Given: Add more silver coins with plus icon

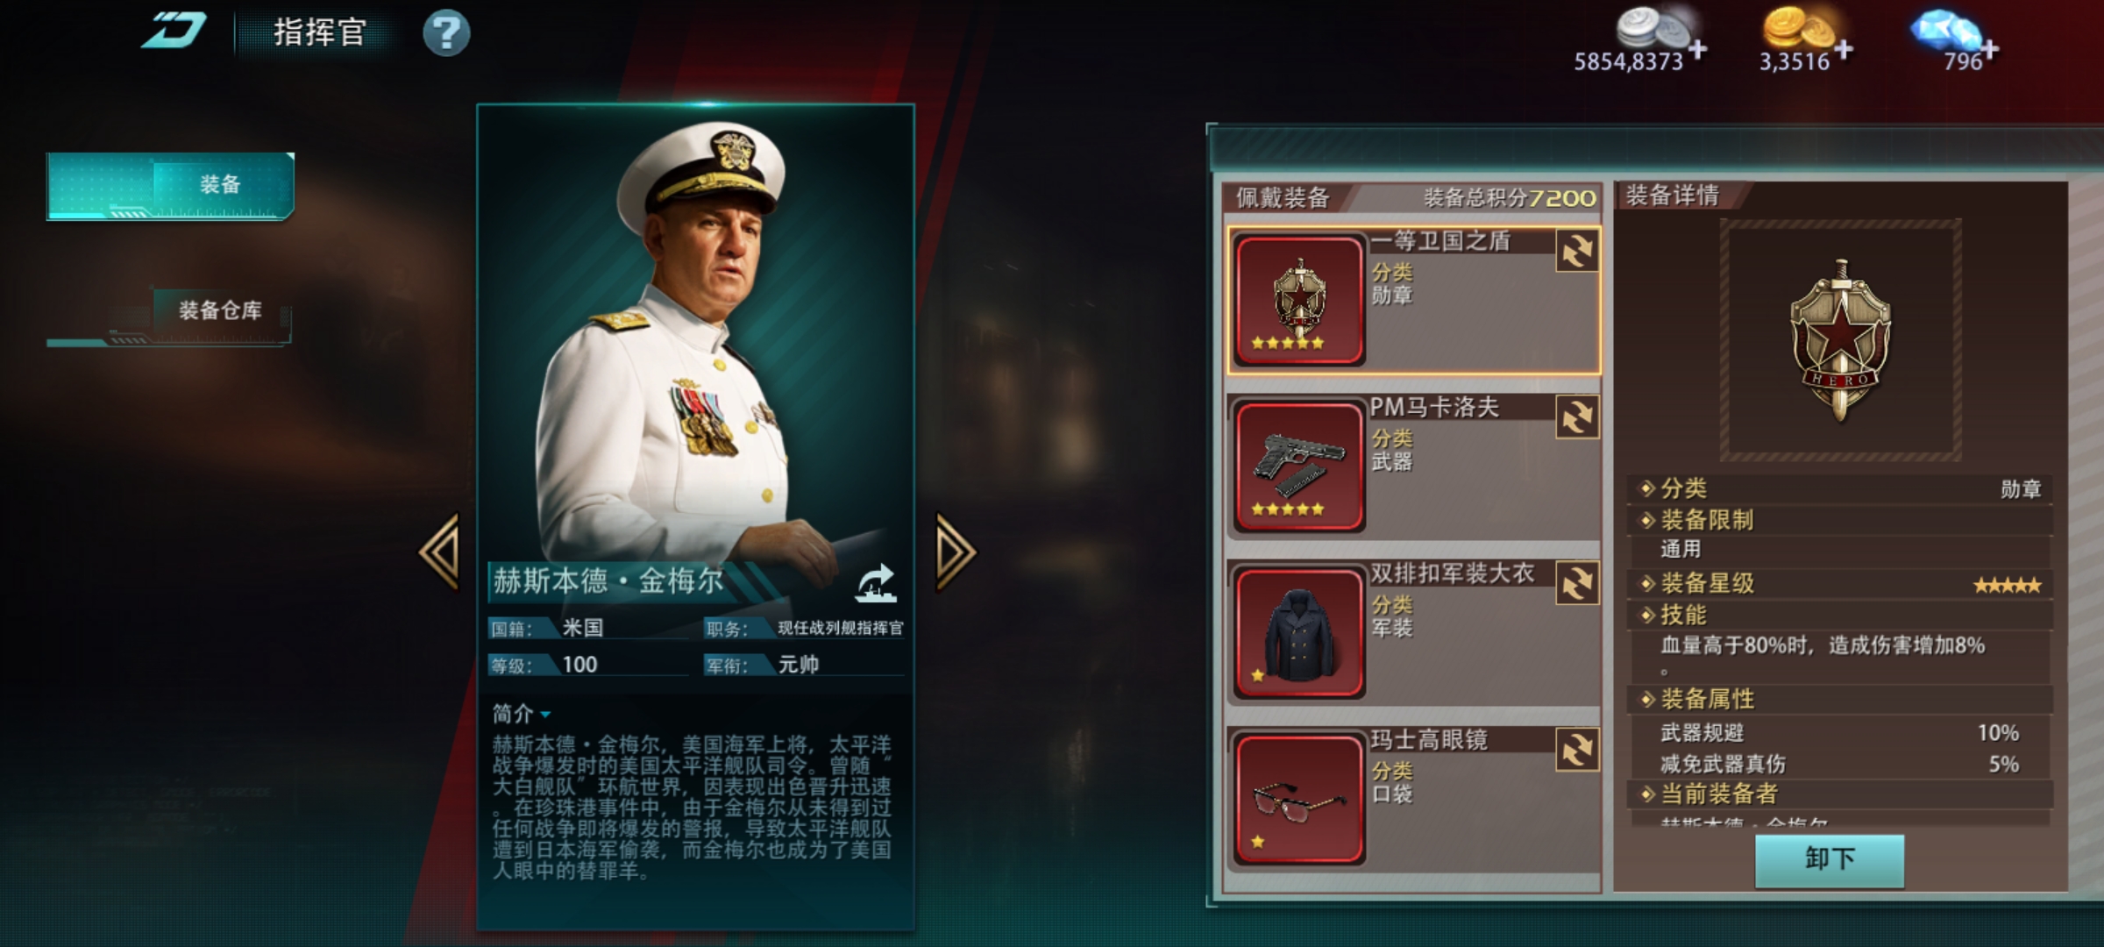Looking at the screenshot, I should (x=1697, y=49).
